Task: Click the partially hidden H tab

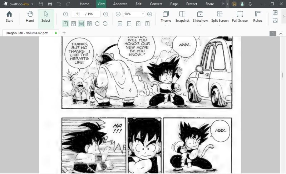Action: point(223,4)
